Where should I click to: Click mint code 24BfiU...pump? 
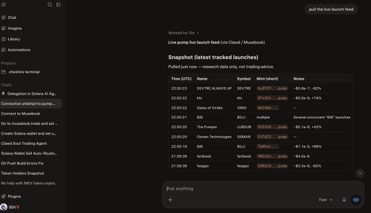point(272,166)
